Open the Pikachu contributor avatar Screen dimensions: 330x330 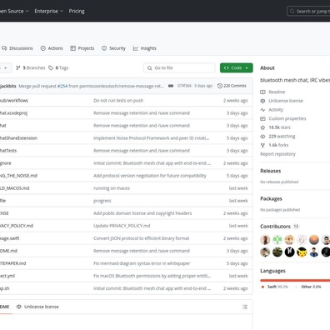click(302, 252)
